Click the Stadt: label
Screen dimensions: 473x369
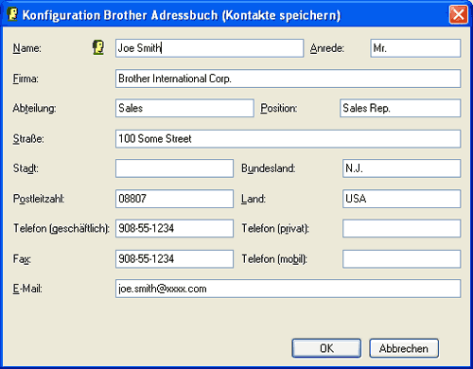click(26, 168)
